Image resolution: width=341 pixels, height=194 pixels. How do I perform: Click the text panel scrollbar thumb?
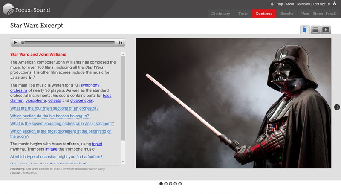pos(123,98)
